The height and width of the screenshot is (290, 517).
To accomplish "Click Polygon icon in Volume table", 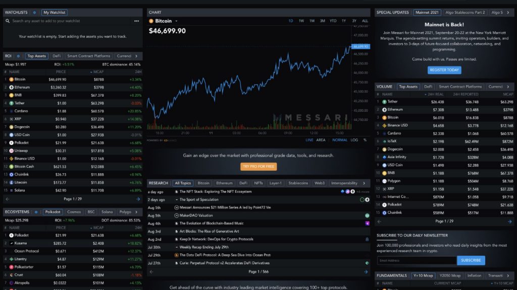I will (384, 181).
